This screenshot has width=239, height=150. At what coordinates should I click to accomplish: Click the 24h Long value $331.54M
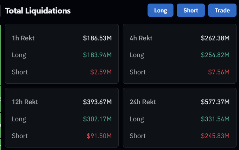[215, 119]
